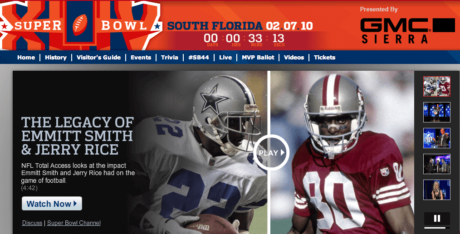Image resolution: width=460 pixels, height=234 pixels.
Task: Open the Home menu item
Action: pos(26,58)
